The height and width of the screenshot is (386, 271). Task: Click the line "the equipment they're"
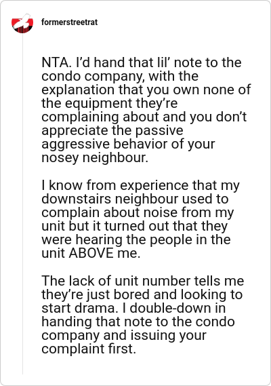tap(110, 103)
